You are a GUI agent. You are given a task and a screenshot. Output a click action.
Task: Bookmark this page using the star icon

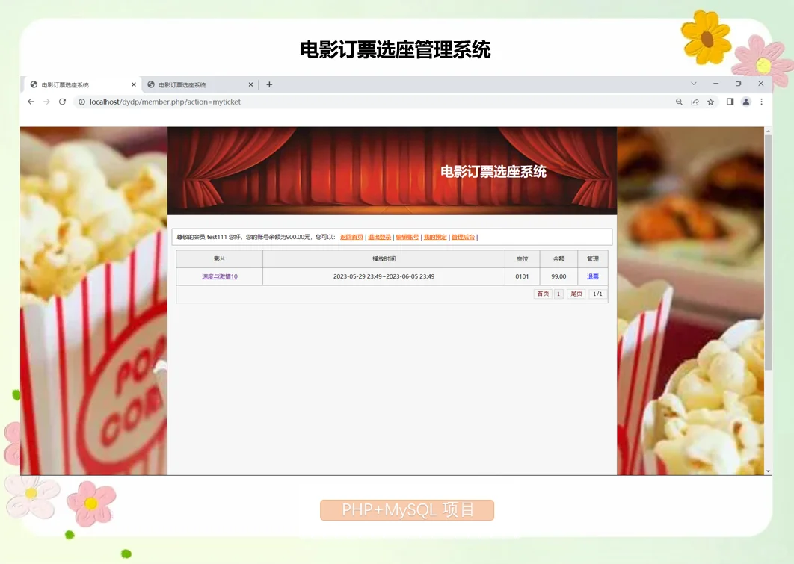pyautogui.click(x=710, y=102)
